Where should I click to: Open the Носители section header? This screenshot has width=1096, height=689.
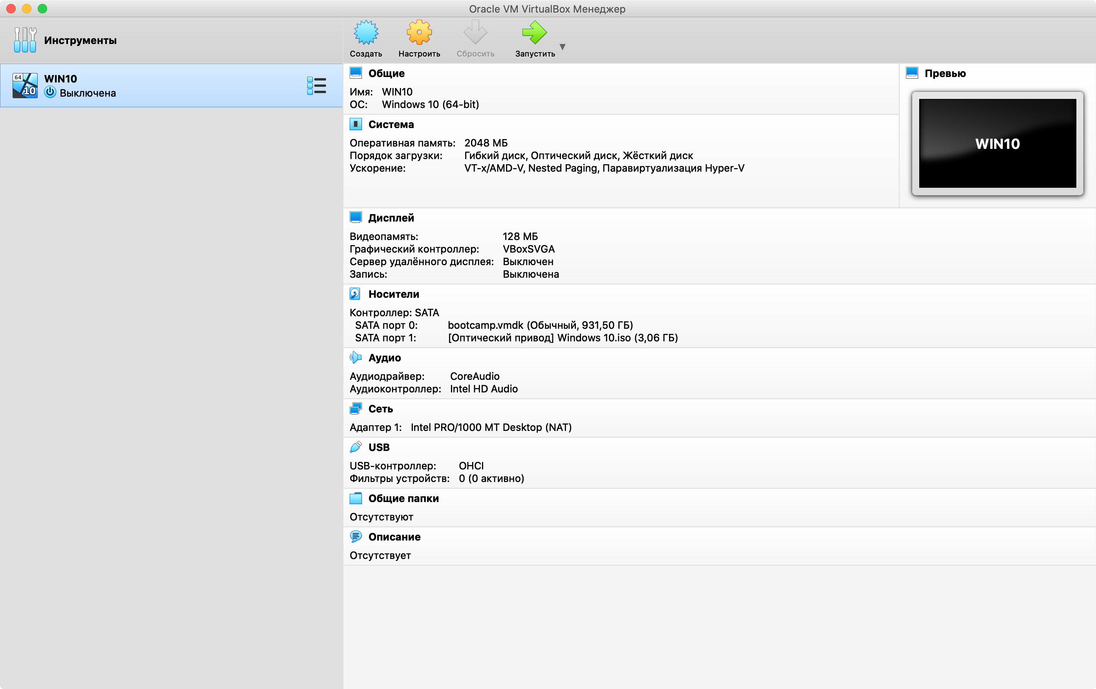(x=394, y=294)
